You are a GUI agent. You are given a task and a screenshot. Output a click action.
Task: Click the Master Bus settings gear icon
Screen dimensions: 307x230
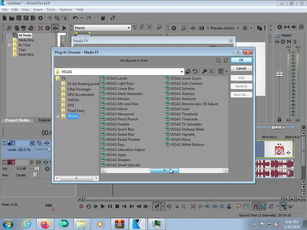click(280, 27)
